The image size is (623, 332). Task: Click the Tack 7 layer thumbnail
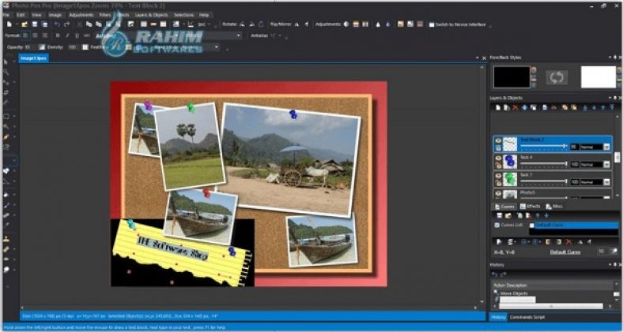pyautogui.click(x=510, y=179)
